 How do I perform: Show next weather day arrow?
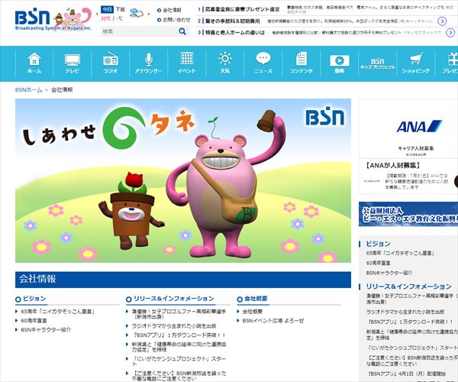pos(148,14)
